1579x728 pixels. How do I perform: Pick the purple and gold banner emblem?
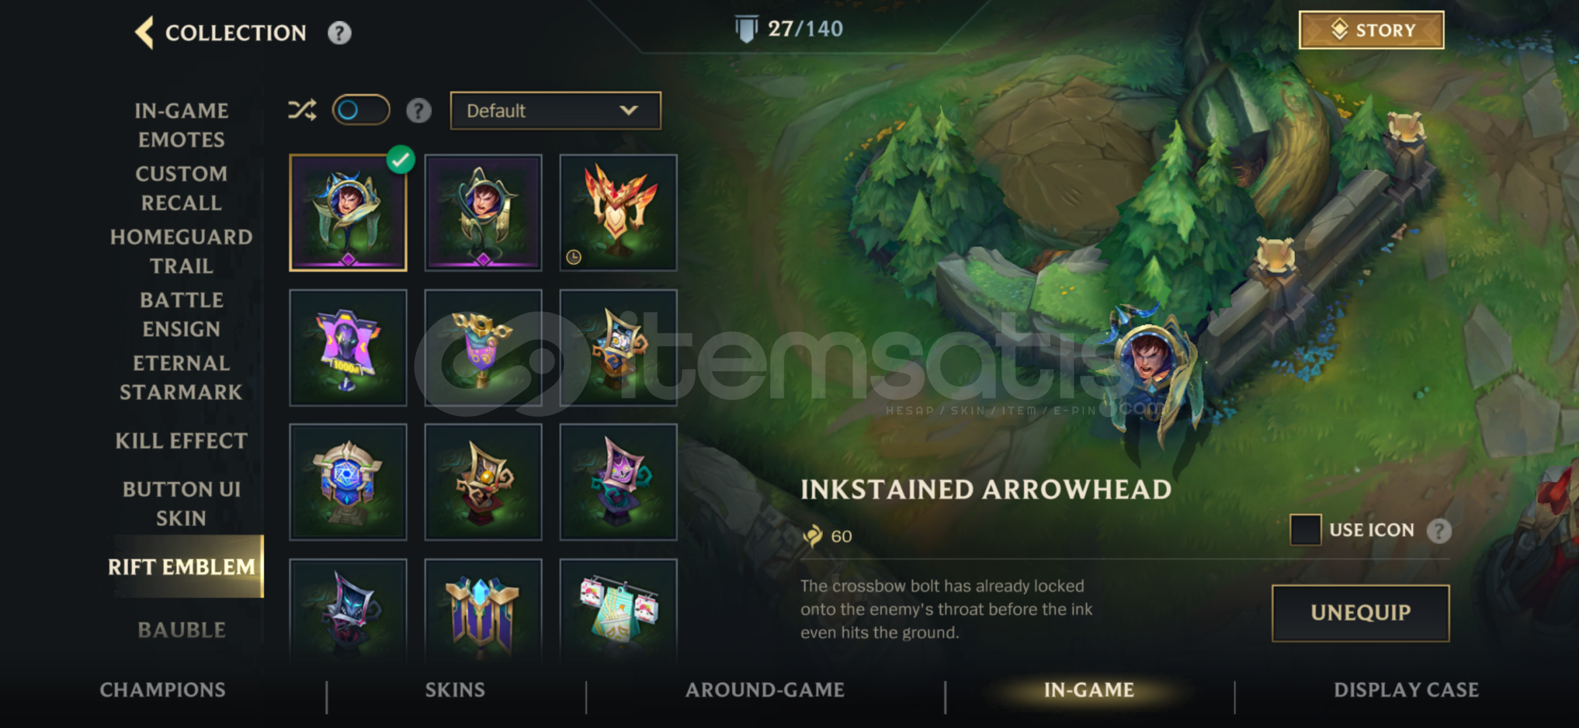(483, 348)
